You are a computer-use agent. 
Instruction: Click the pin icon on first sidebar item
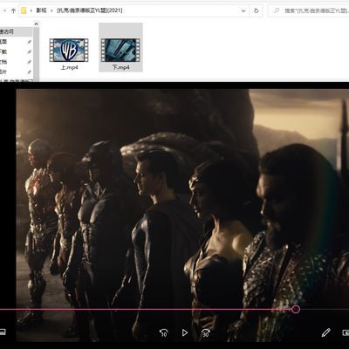29,42
